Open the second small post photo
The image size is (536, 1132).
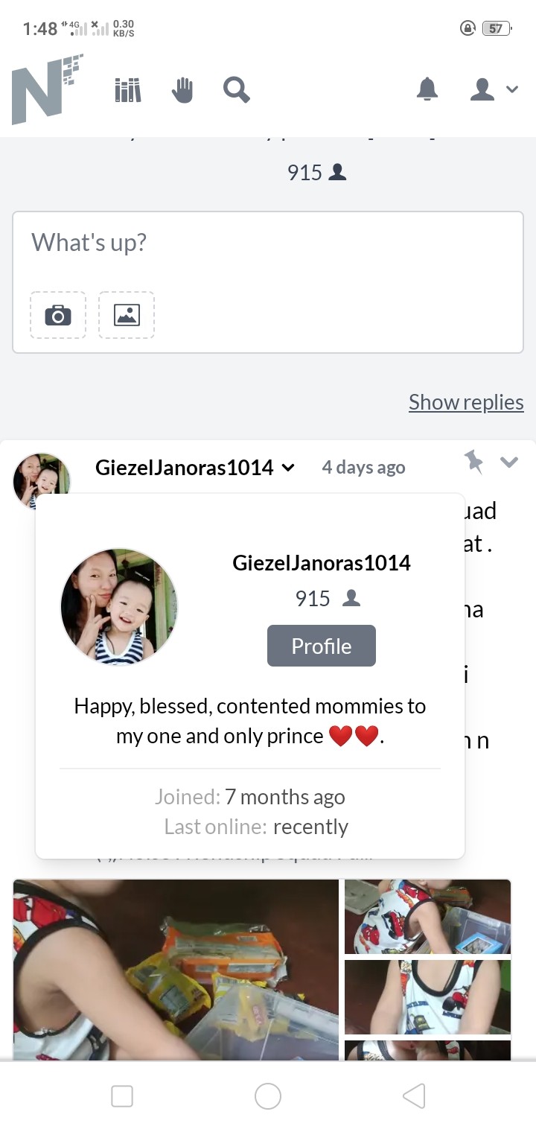tap(428, 996)
